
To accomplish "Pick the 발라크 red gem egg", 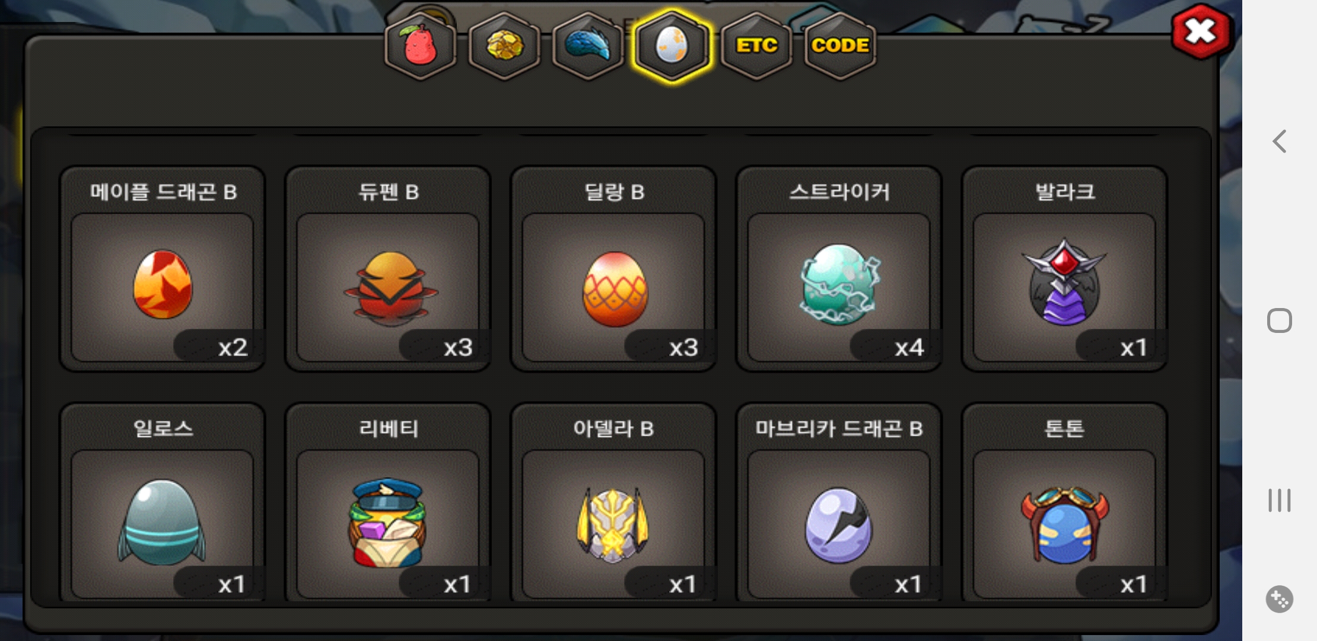I will point(1064,269).
